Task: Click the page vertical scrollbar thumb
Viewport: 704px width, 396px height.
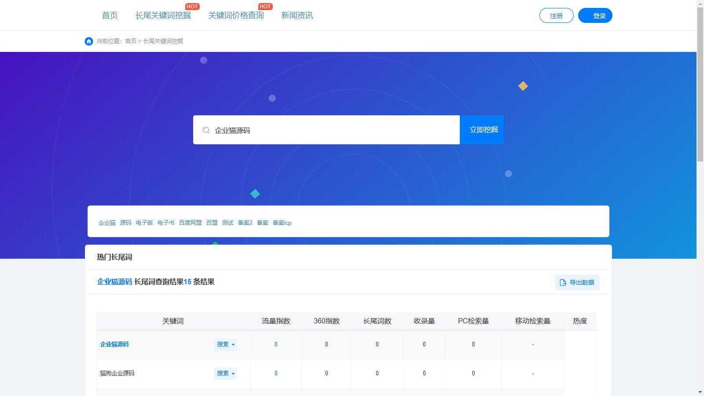Action: tap(700, 84)
